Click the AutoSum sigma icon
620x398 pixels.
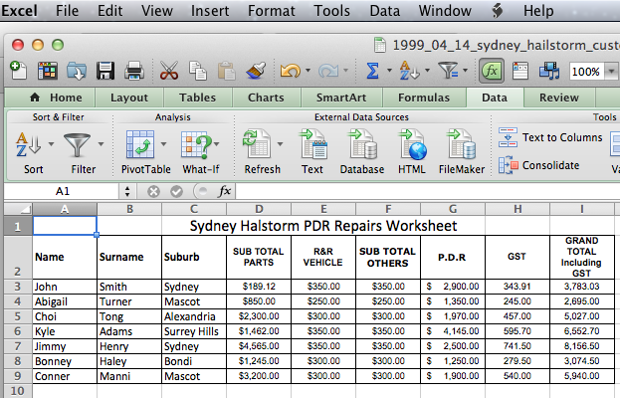372,72
